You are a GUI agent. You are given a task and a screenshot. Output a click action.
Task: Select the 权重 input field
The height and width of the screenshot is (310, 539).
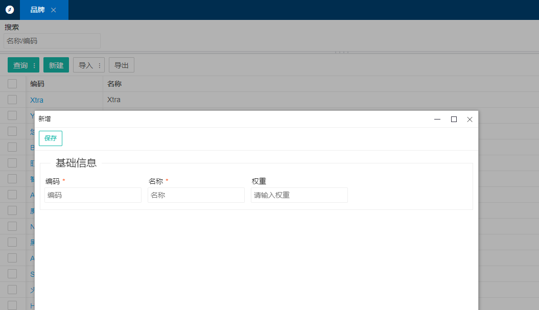(x=299, y=195)
